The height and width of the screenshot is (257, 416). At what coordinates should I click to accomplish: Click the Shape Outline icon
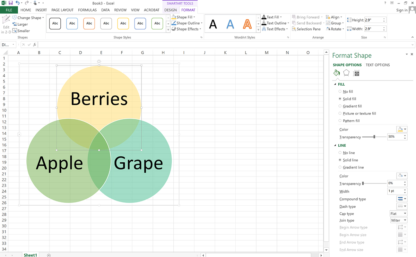[x=173, y=23]
